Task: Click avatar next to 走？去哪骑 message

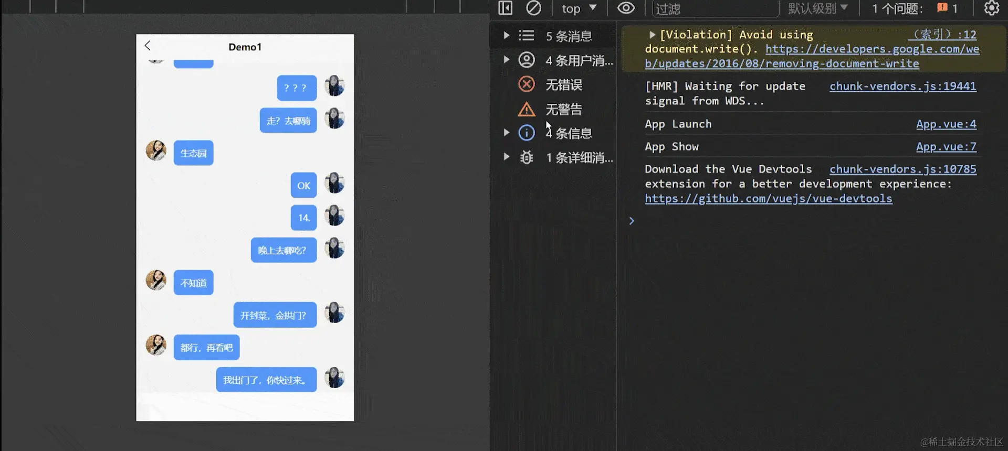Action: click(334, 118)
